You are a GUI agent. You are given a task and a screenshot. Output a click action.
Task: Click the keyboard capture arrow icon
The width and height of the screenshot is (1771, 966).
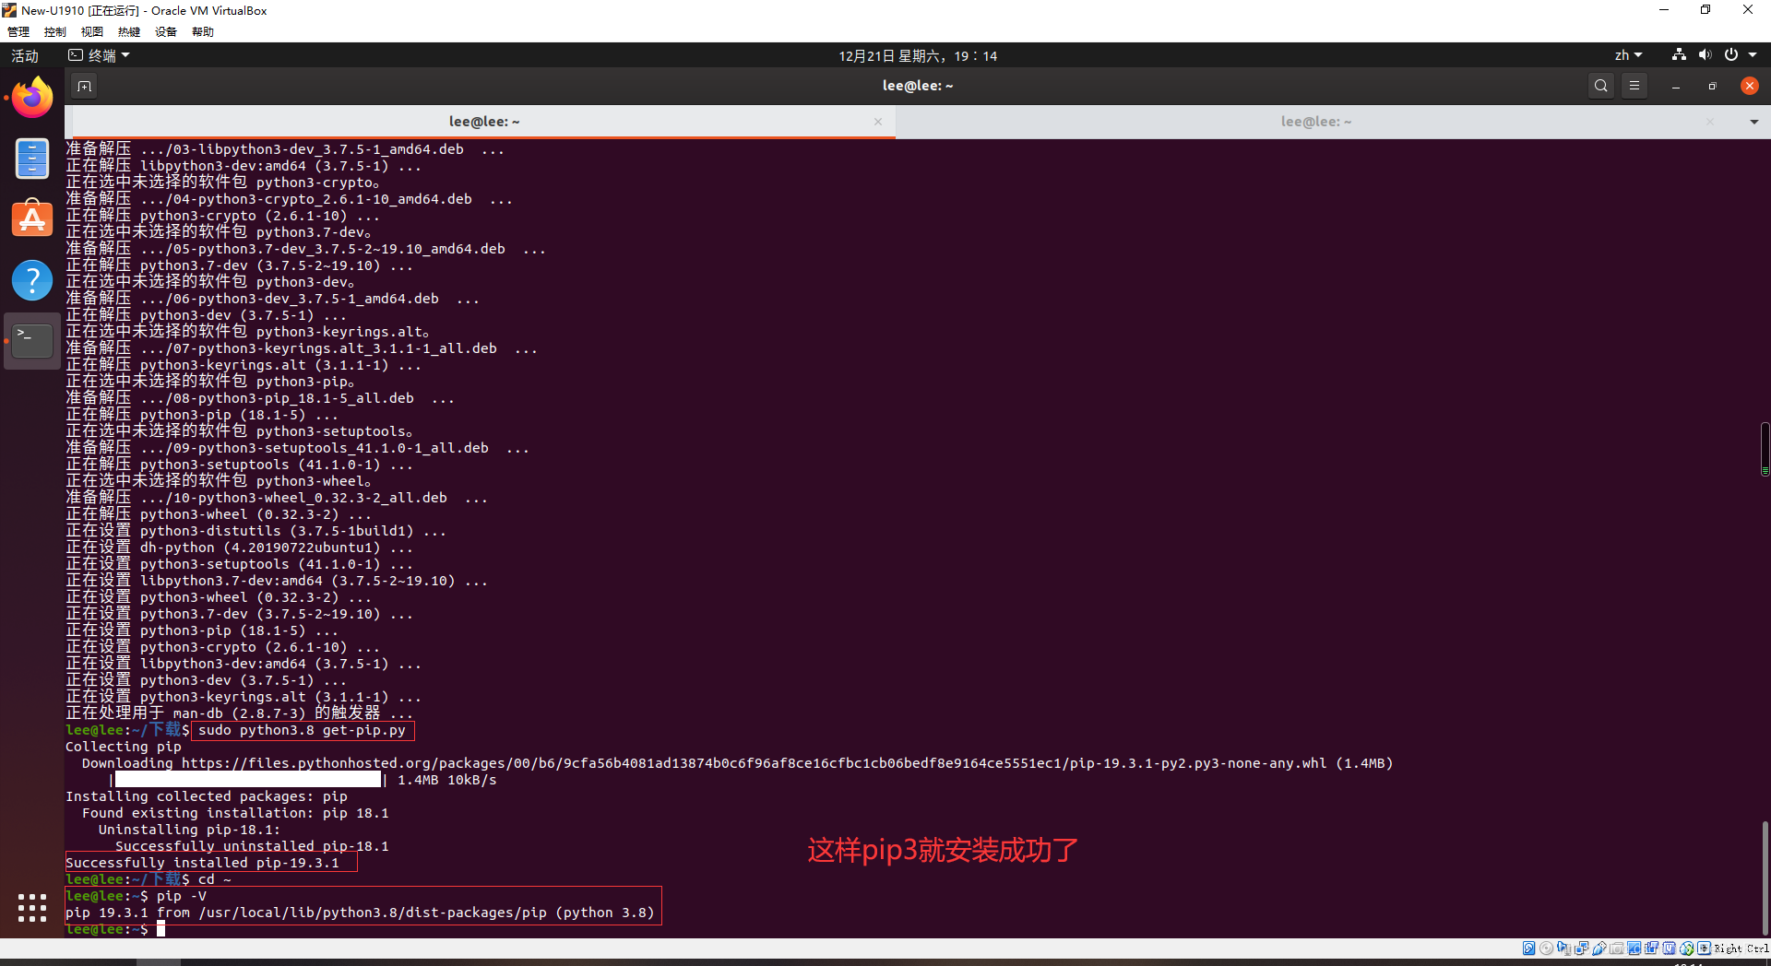(1704, 948)
